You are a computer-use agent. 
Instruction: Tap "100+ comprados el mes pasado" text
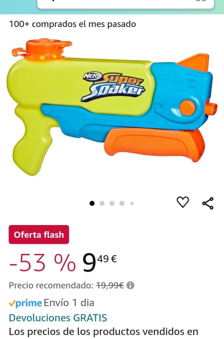(x=73, y=24)
